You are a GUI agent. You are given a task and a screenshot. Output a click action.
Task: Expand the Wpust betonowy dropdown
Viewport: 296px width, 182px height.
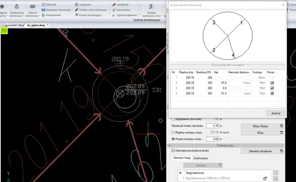(x=39, y=16)
